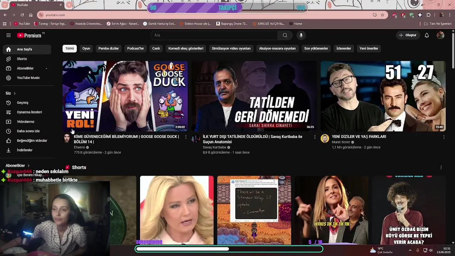Select the Simülasyon video oyunları chip
This screenshot has width=455, height=256.
(x=231, y=48)
